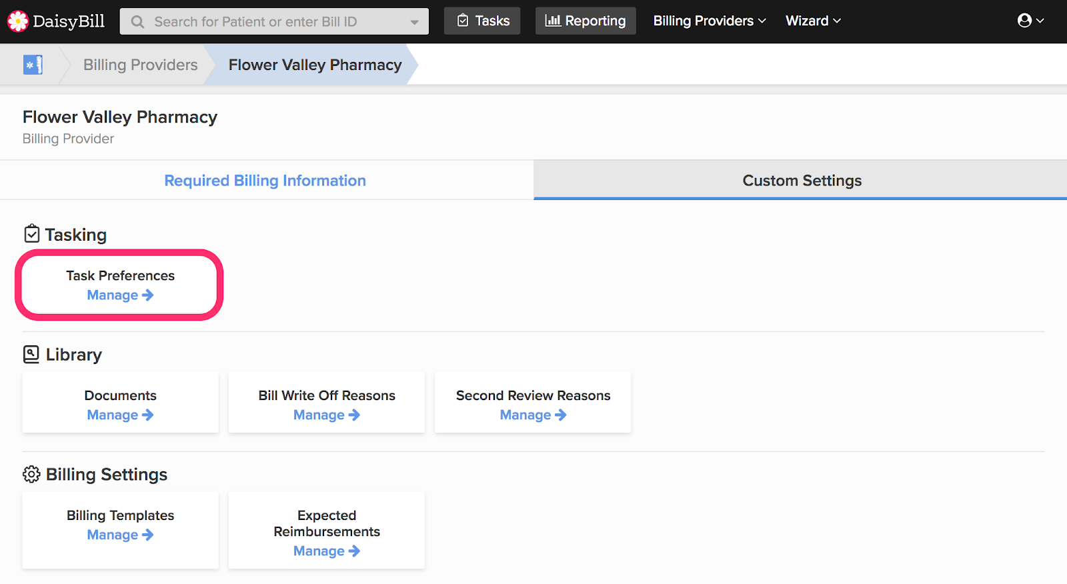Click the DaisyBill flower logo
This screenshot has width=1067, height=584.
tap(18, 21)
